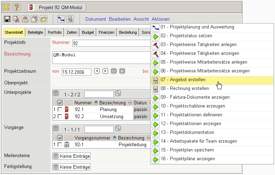Screen dimensions: 275x175
Task: Open help with the question mark icon
Action: pyautogui.click(x=17, y=7)
